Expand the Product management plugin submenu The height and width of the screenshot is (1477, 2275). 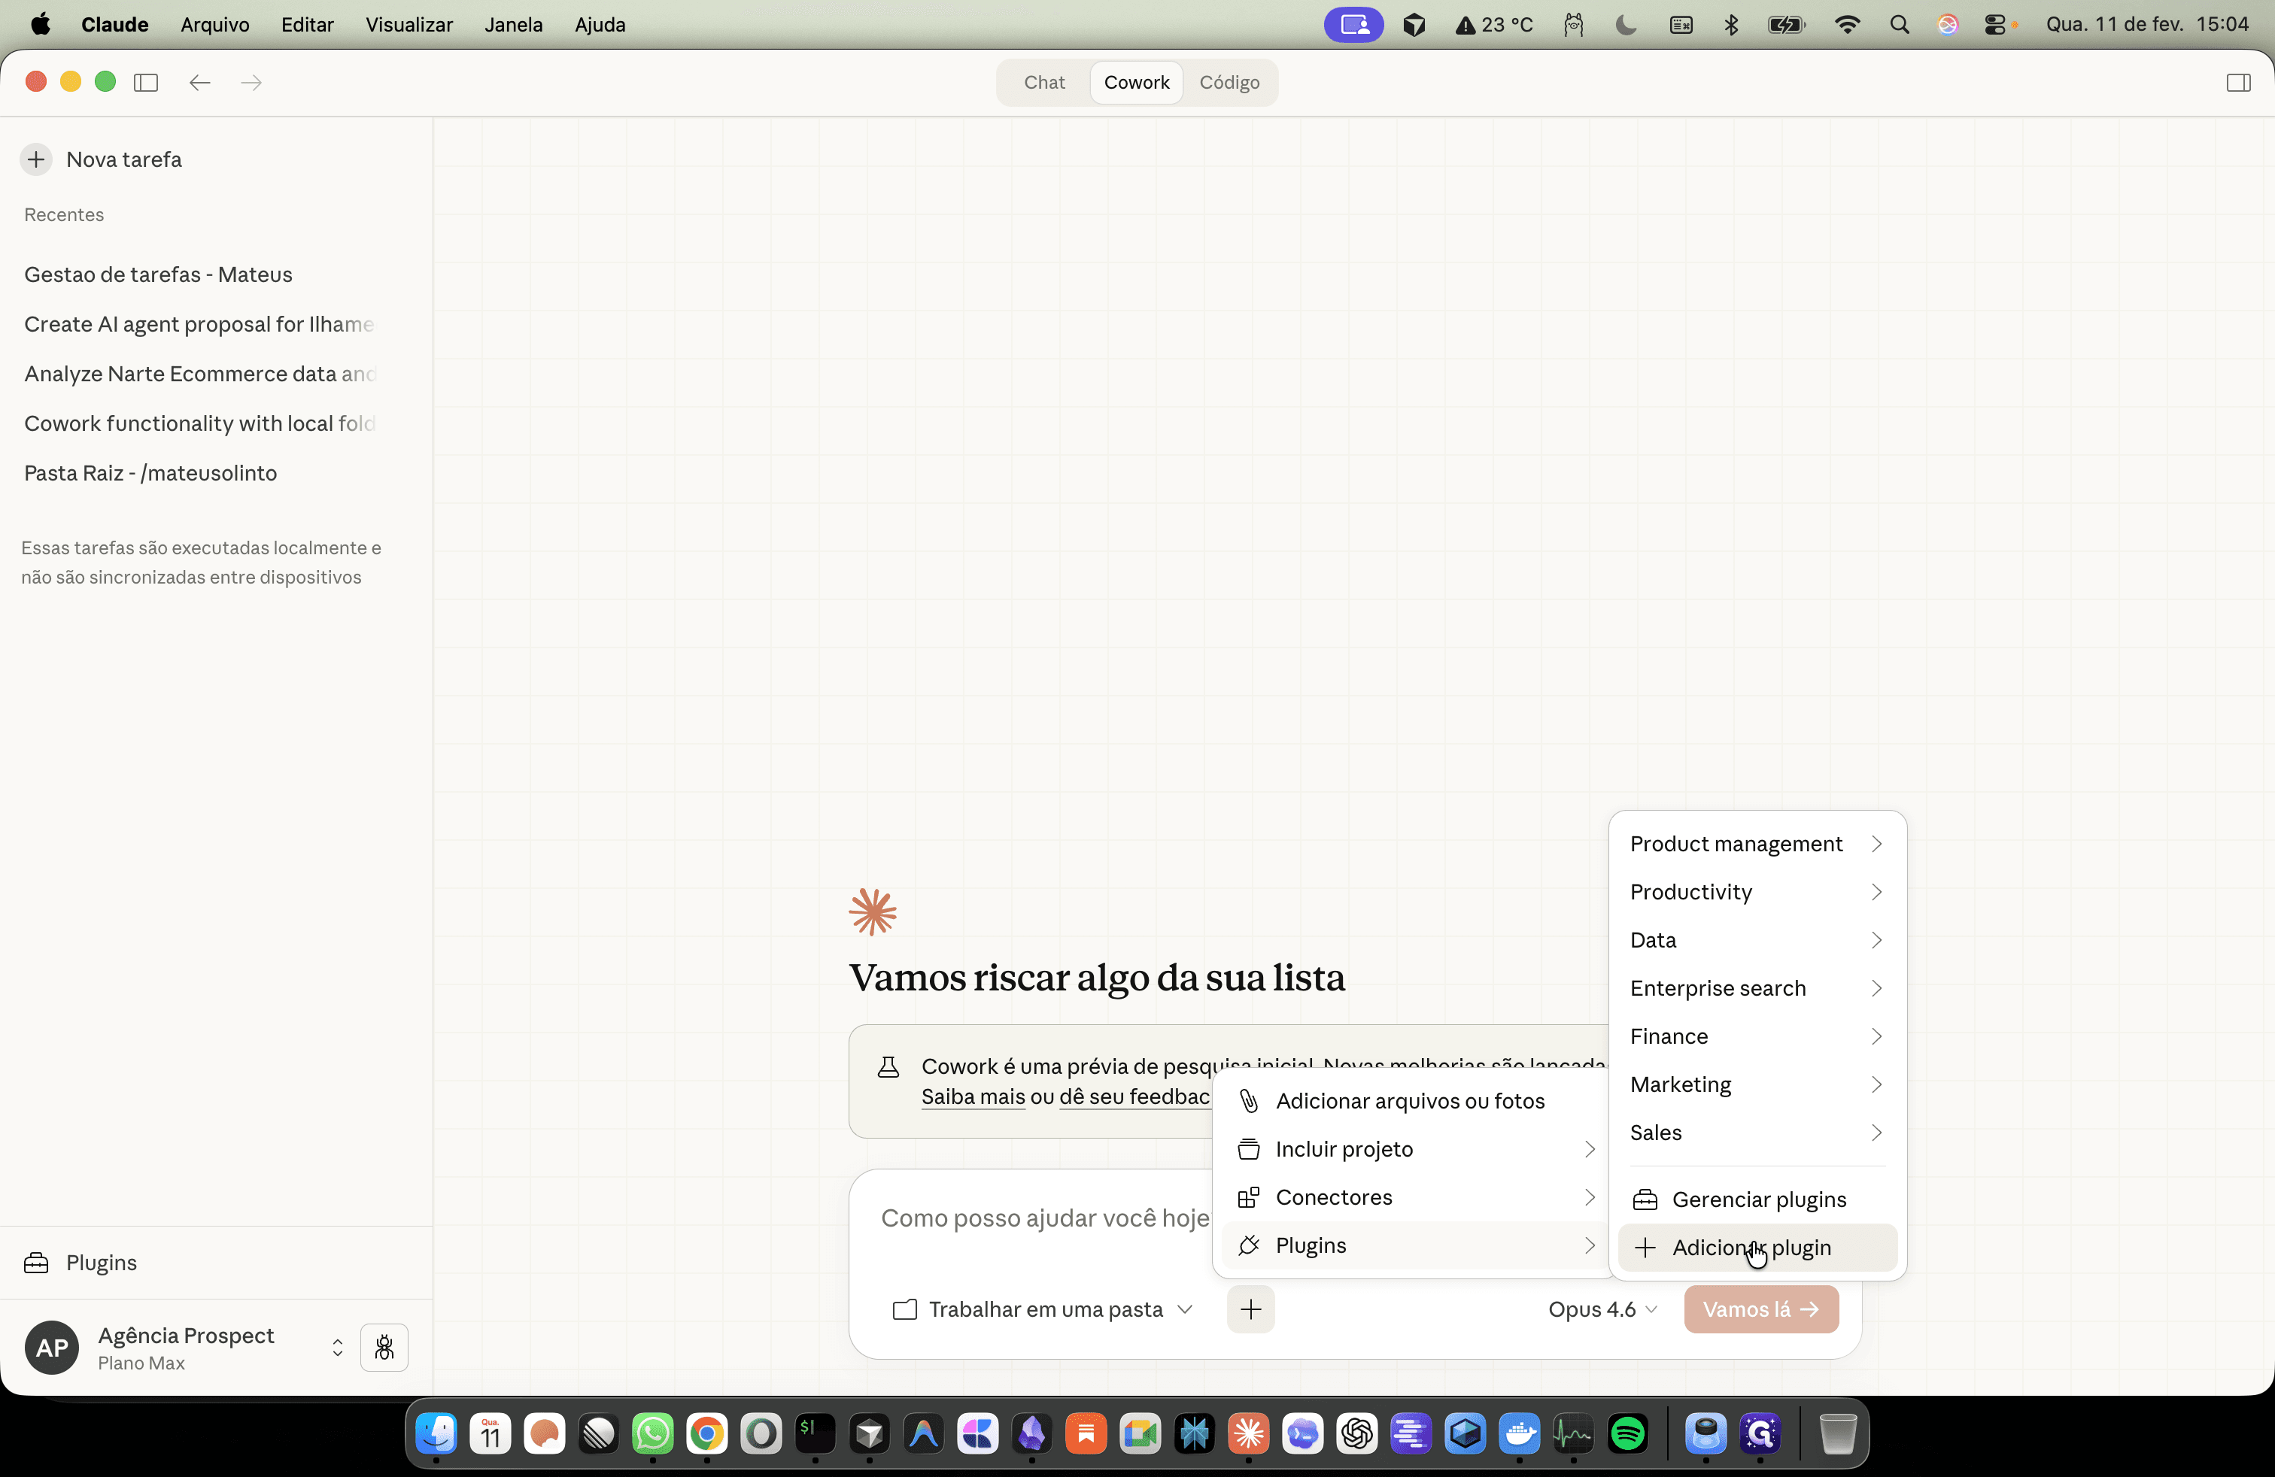tap(1757, 844)
